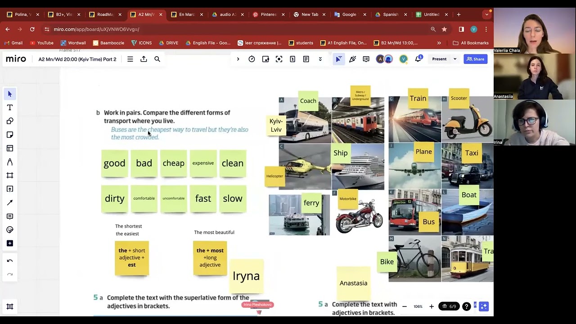576x324 pixels.
Task: Open the voting tool
Action: [265, 59]
